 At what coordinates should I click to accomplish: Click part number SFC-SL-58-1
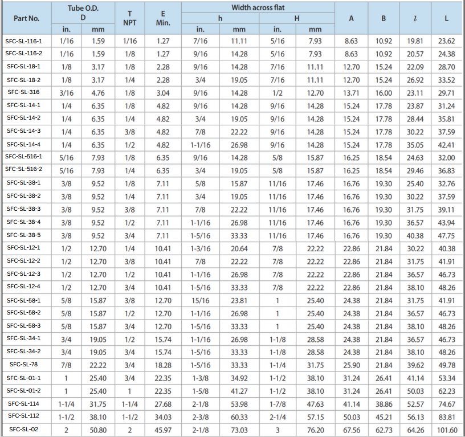point(26,300)
